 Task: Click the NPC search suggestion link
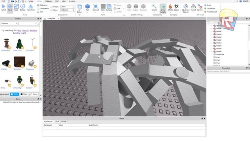[x=19, y=31]
